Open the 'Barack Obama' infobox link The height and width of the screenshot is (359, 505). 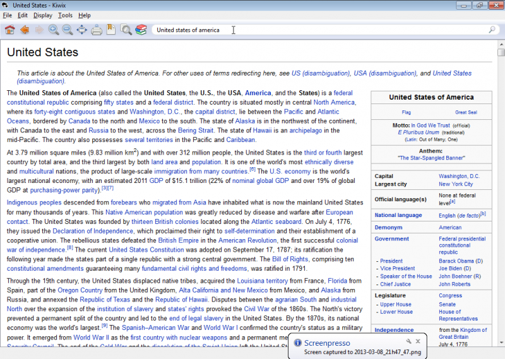pyautogui.click(x=456, y=261)
